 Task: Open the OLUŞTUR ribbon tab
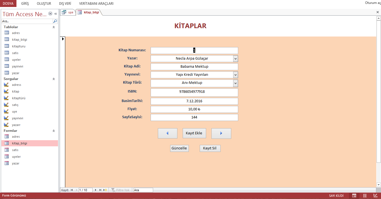pyautogui.click(x=44, y=4)
